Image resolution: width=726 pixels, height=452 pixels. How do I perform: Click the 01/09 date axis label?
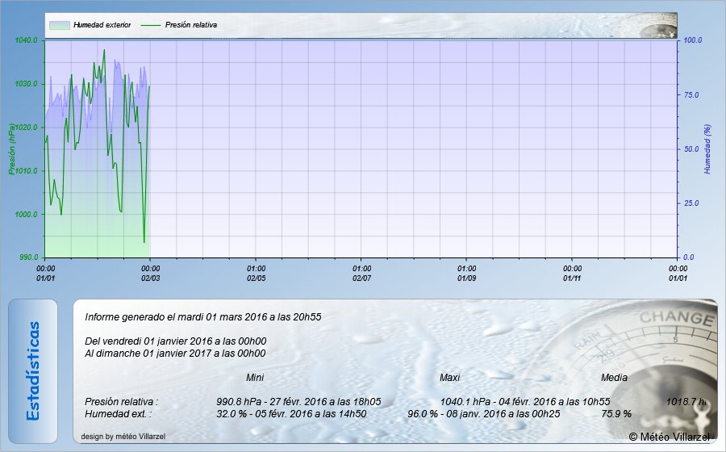(467, 278)
